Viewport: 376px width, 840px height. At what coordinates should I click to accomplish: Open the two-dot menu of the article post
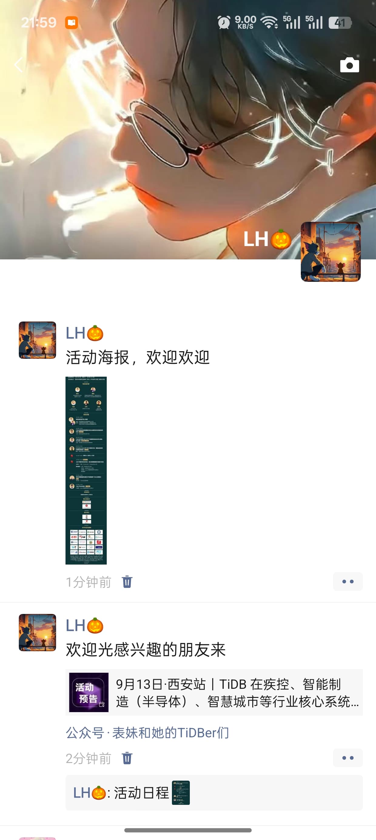347,758
